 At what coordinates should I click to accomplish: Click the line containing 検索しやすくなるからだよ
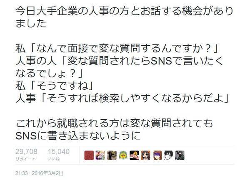pyautogui.click(x=122, y=99)
